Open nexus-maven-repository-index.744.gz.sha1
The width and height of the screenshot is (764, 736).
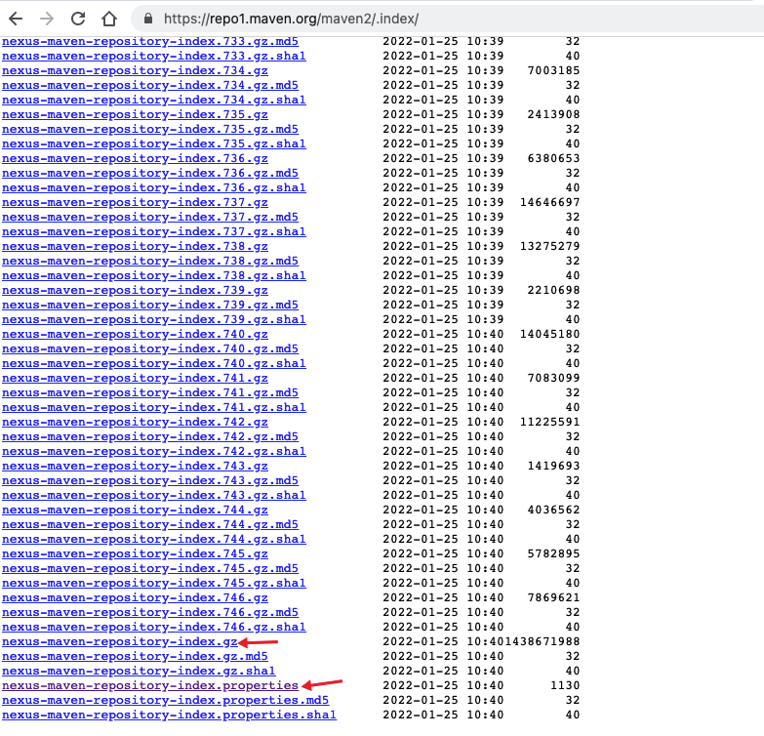pos(154,539)
